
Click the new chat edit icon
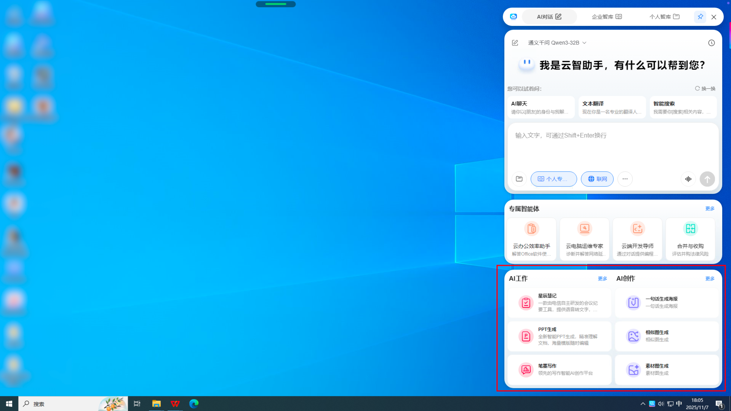(x=515, y=43)
